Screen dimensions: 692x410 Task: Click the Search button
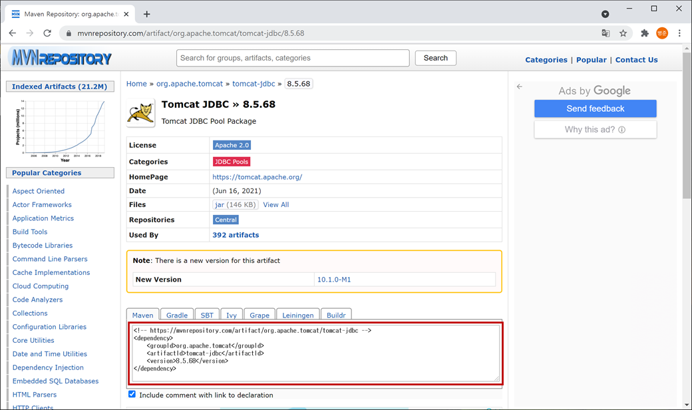pyautogui.click(x=436, y=58)
